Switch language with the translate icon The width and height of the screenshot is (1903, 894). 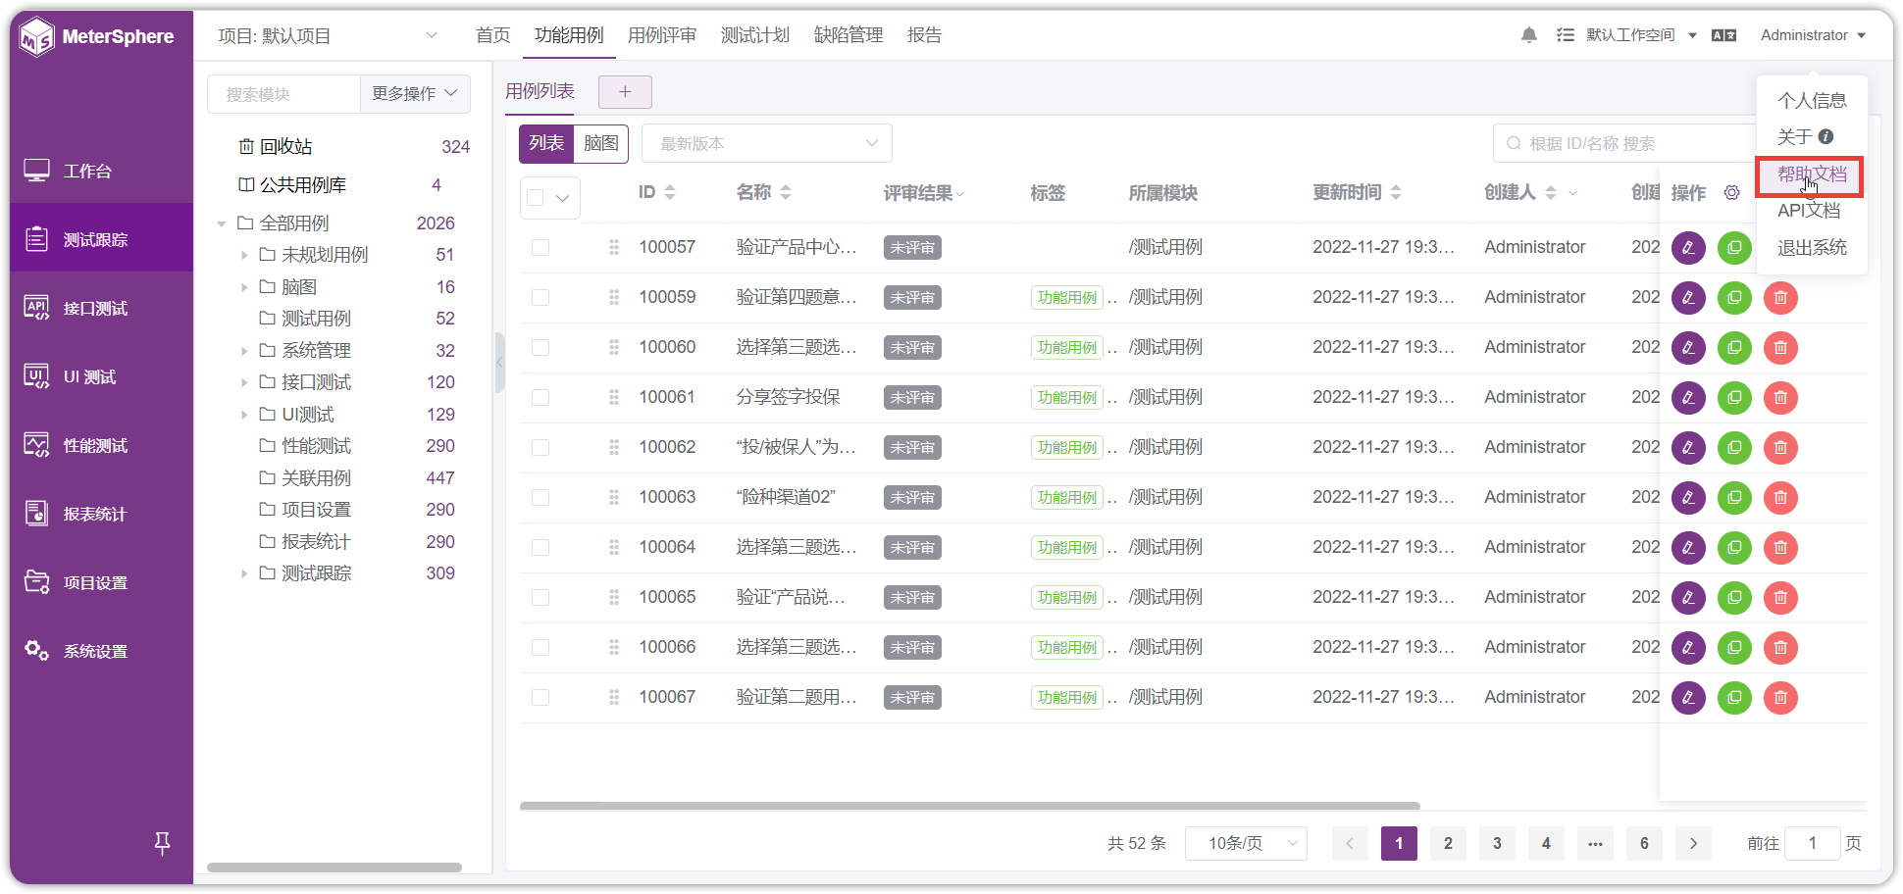click(x=1723, y=35)
